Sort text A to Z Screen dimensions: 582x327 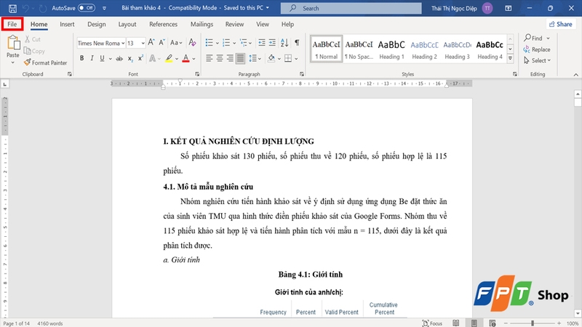point(284,43)
